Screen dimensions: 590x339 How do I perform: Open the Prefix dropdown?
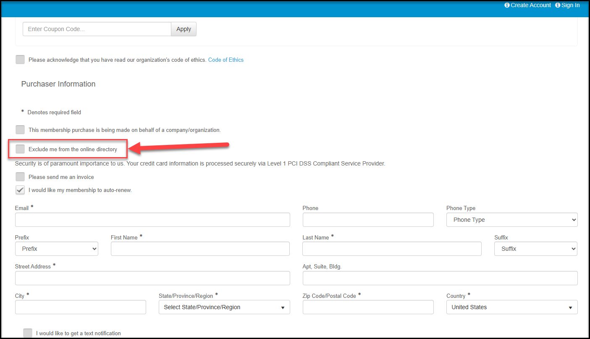57,249
